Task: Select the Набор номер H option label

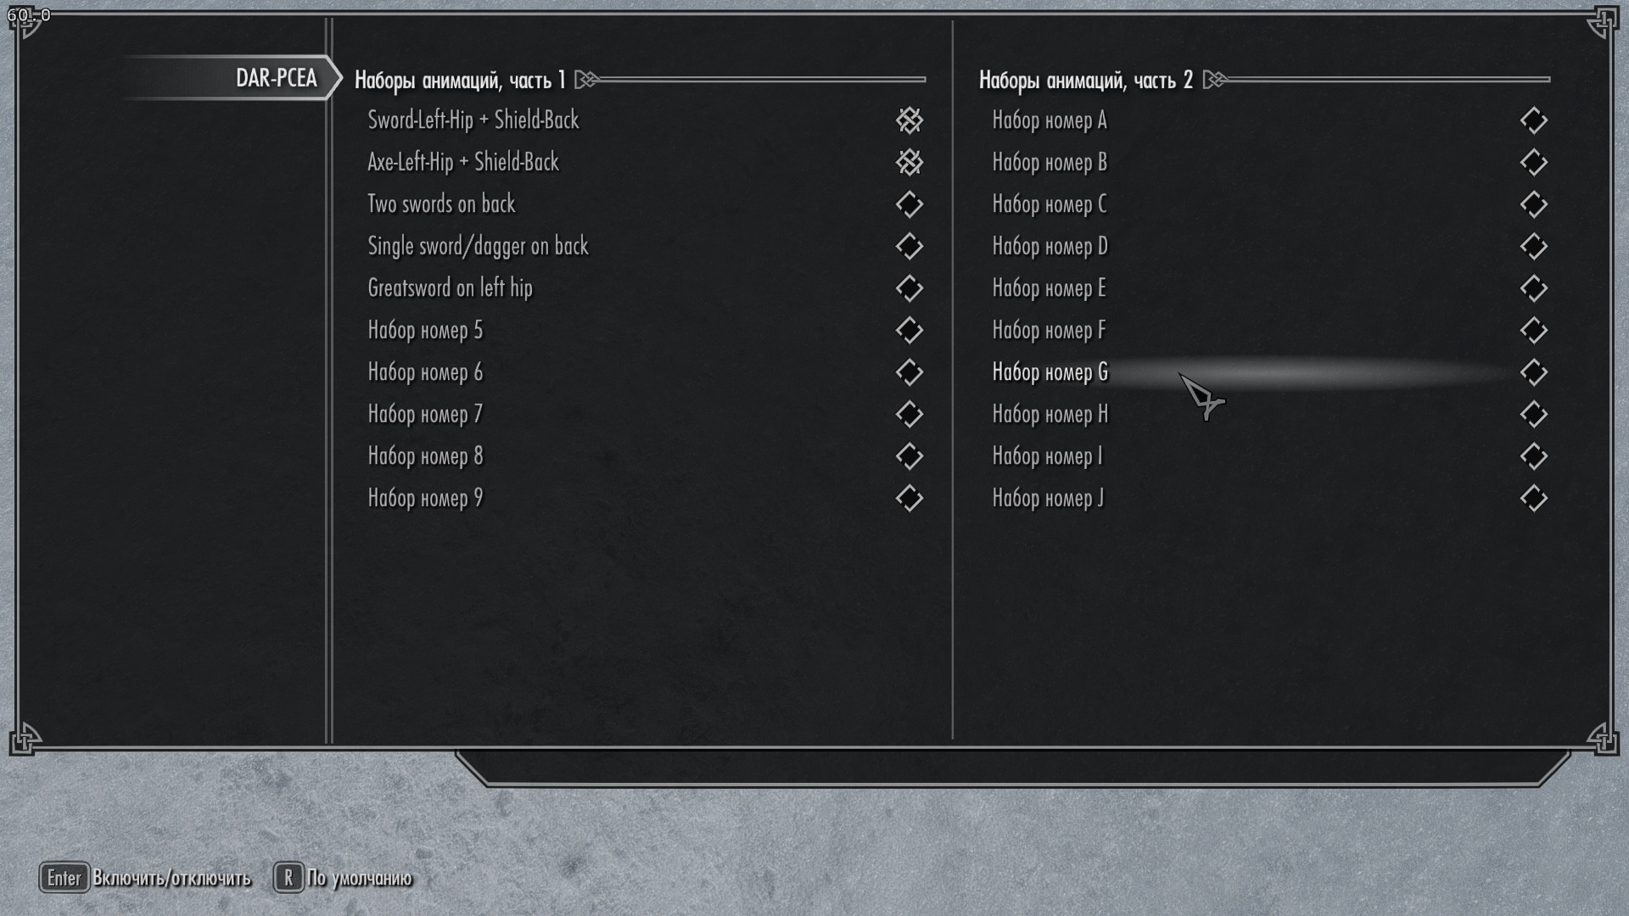Action: (x=1050, y=415)
